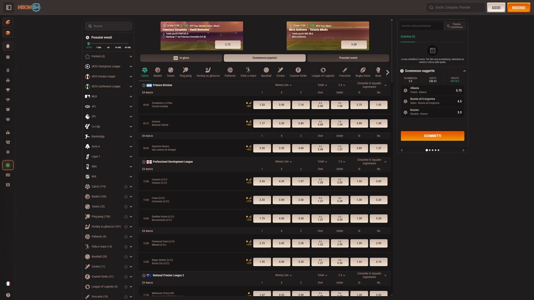Switch to the In gioco tab
Screen dimensions: 534x300
[x=181, y=58]
